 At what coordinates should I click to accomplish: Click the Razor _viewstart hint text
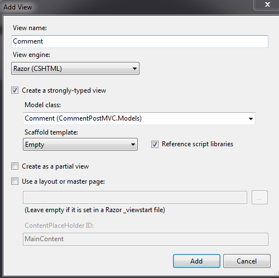[95, 210]
